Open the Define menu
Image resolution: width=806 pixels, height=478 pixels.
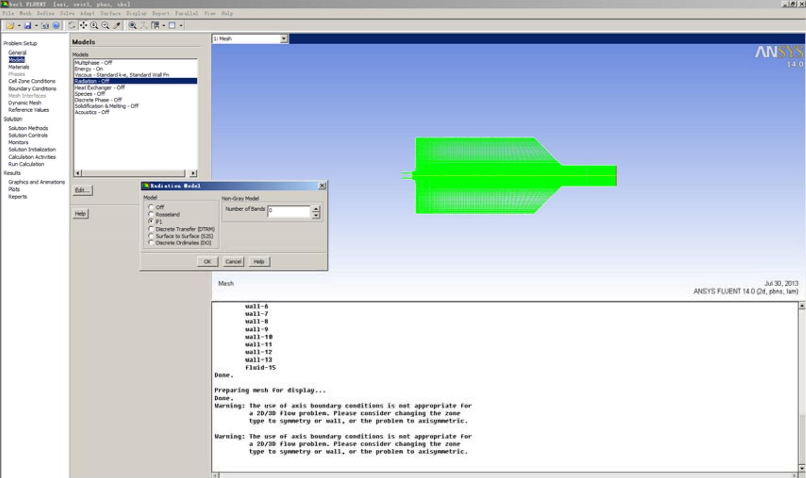tap(45, 13)
